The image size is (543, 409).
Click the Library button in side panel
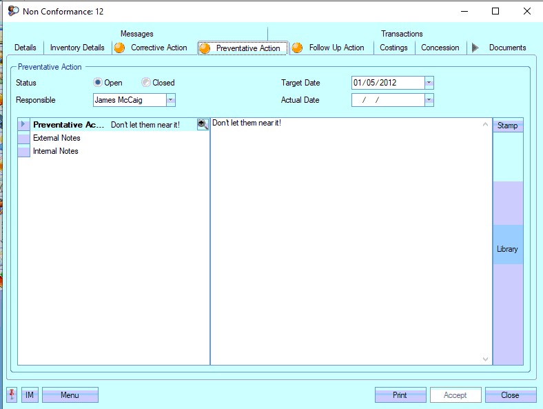coord(507,249)
